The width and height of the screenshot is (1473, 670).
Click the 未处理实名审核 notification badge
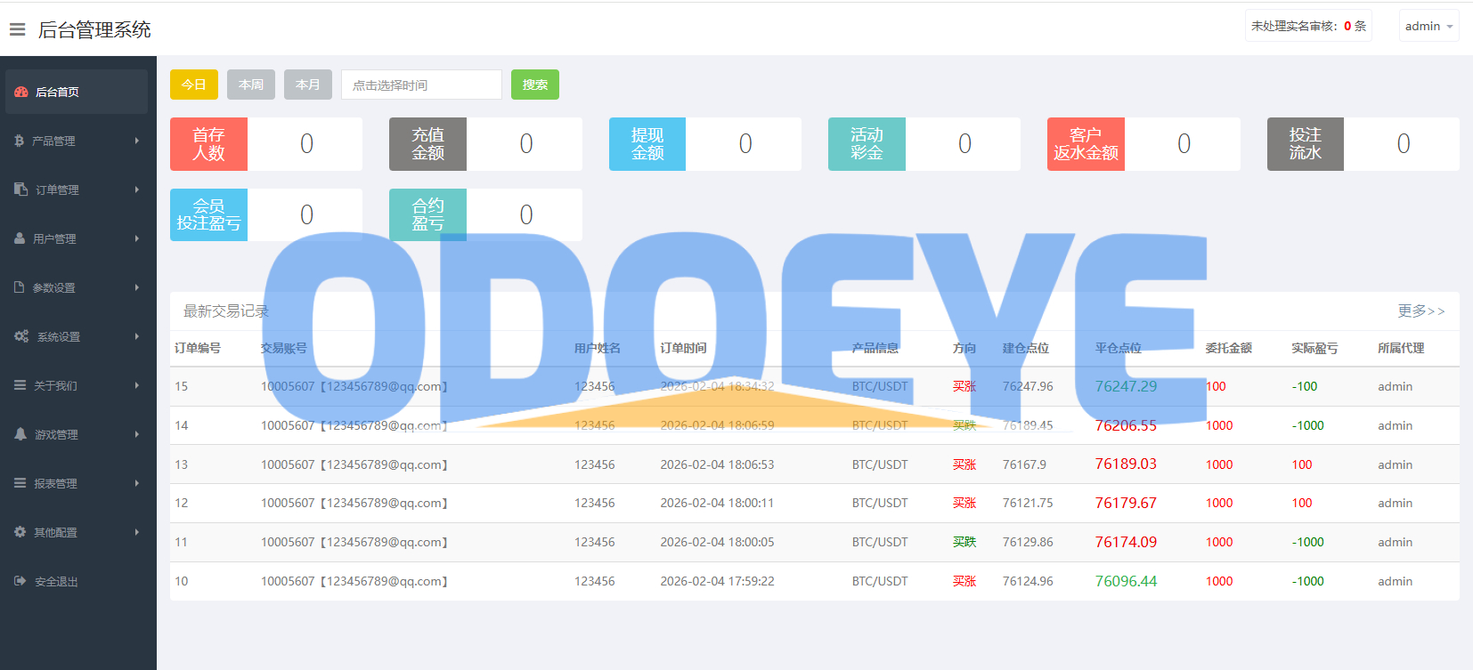click(1307, 26)
